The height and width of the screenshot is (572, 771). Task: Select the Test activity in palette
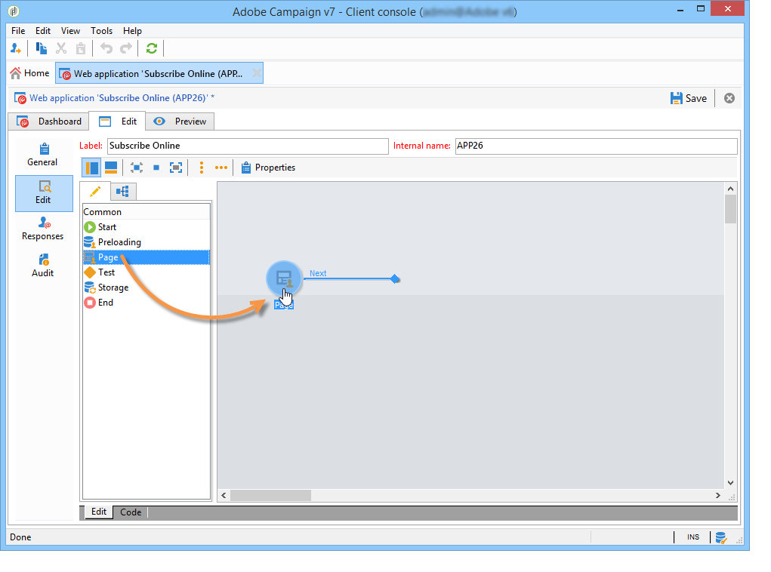[x=146, y=272]
